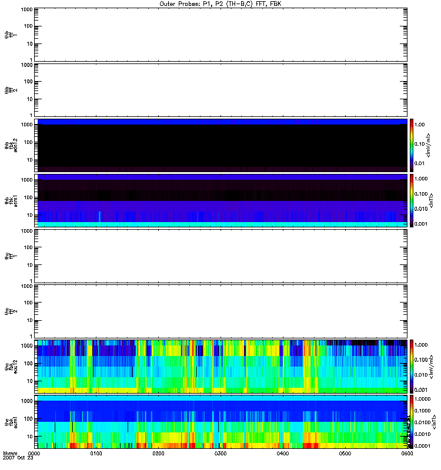The image size is (441, 470).
Task: Click the thc scm1 nT color bar
Action: [412, 421]
